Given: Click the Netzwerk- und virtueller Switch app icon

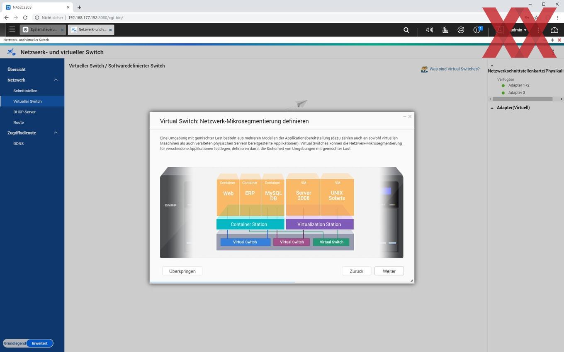Looking at the screenshot, I should (11, 52).
